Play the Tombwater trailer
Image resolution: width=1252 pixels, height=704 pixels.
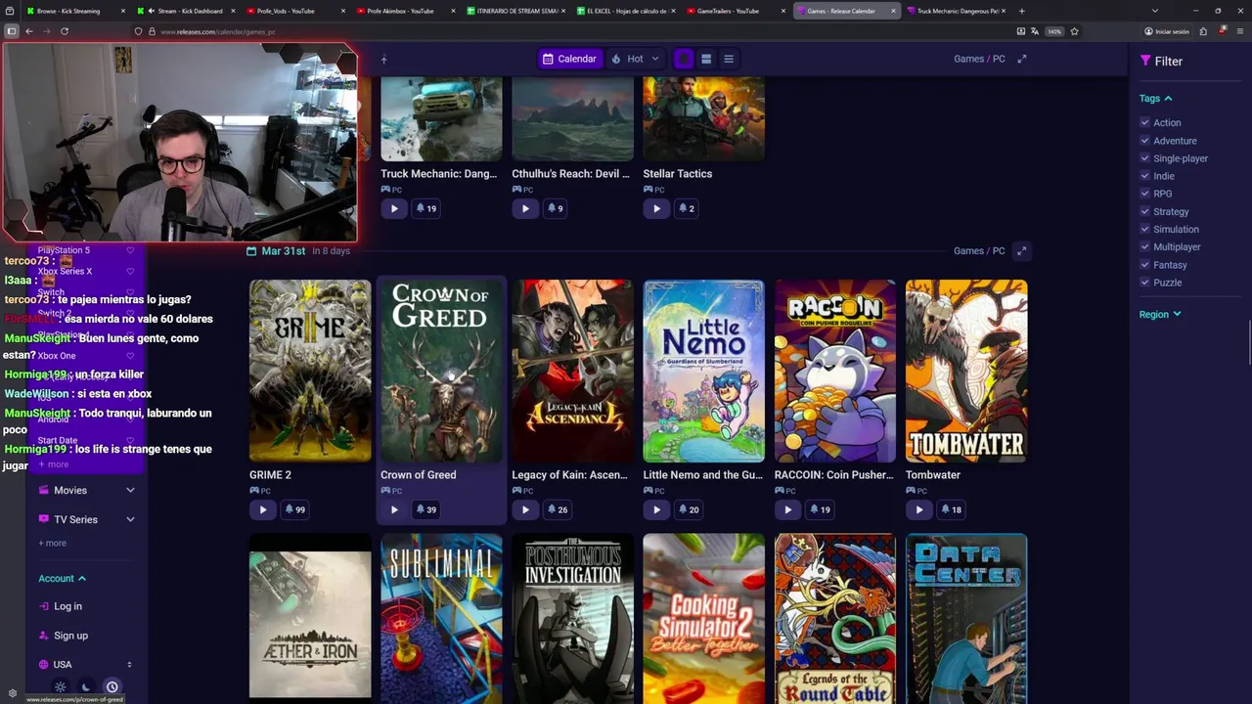coord(918,509)
